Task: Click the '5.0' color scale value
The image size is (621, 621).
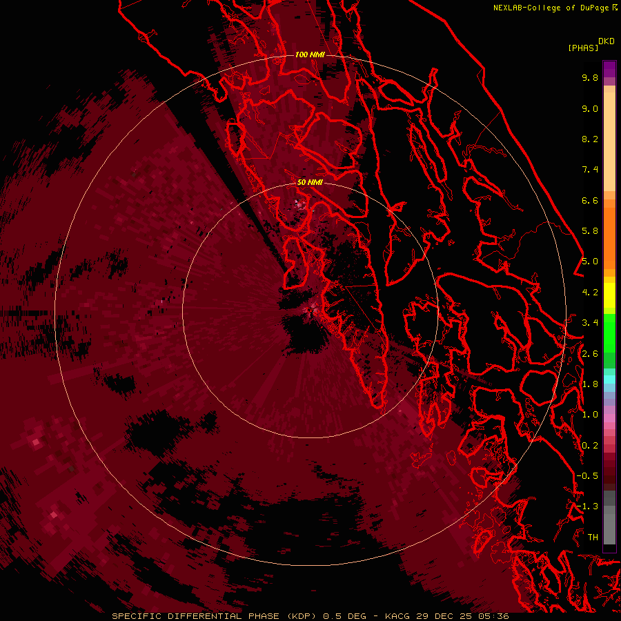Action: click(x=590, y=262)
